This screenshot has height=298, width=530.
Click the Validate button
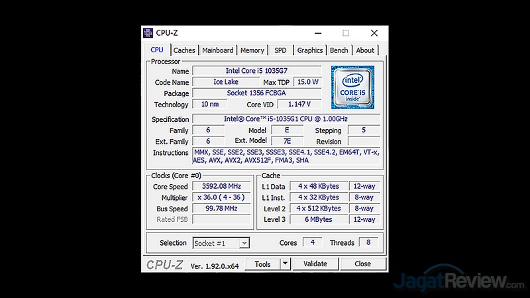315,264
